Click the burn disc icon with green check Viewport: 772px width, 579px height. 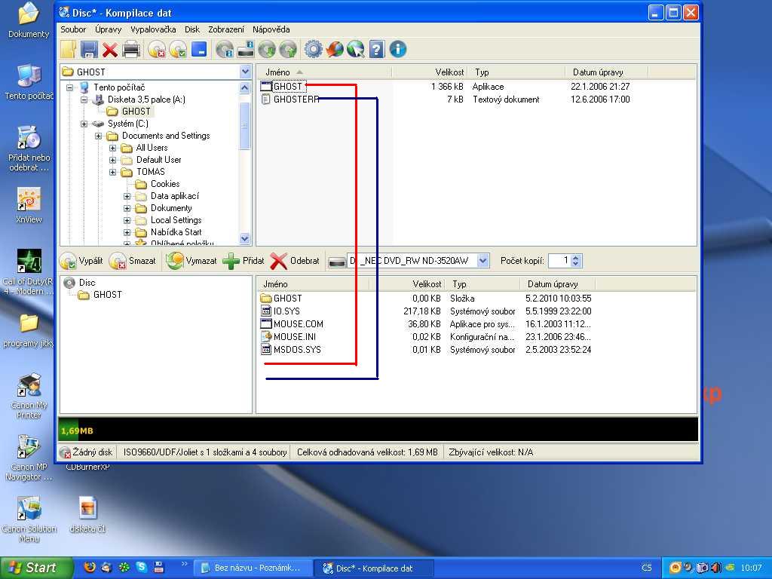(178, 49)
